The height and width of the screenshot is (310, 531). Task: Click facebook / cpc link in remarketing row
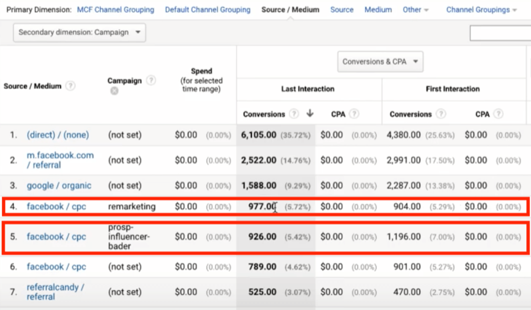(x=56, y=206)
